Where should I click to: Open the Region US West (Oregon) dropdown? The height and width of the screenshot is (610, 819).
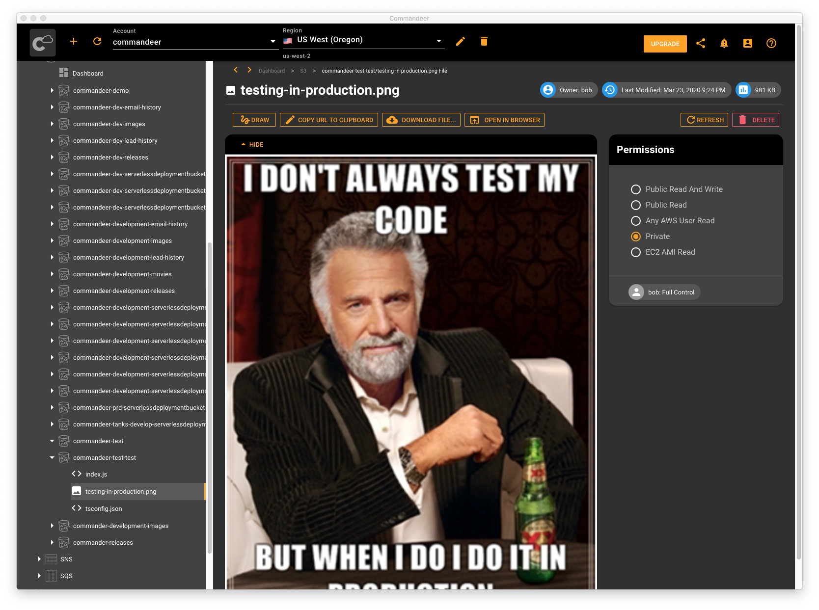pyautogui.click(x=364, y=40)
